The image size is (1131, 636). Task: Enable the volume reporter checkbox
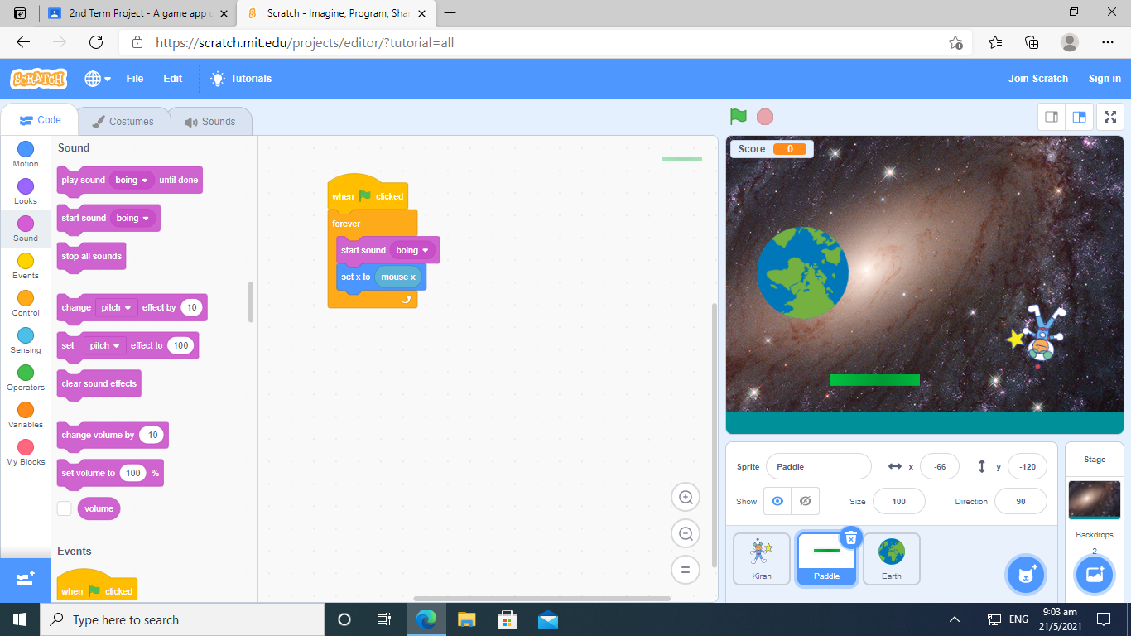click(65, 508)
